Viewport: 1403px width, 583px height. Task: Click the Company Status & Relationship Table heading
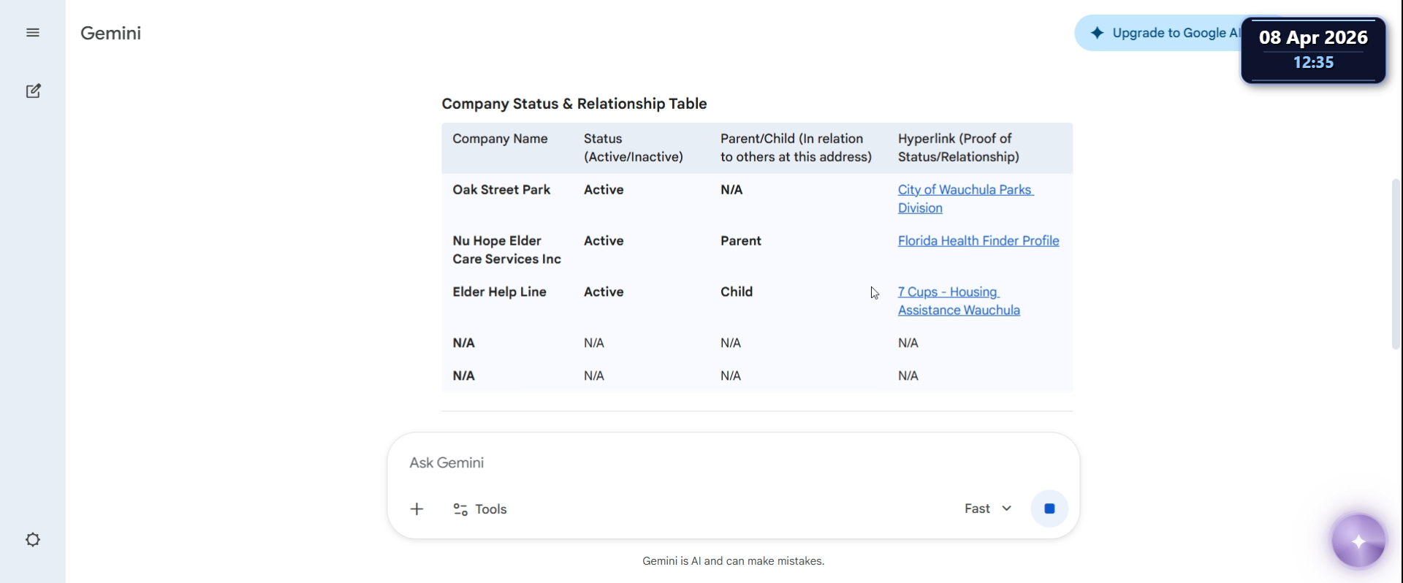click(x=574, y=104)
